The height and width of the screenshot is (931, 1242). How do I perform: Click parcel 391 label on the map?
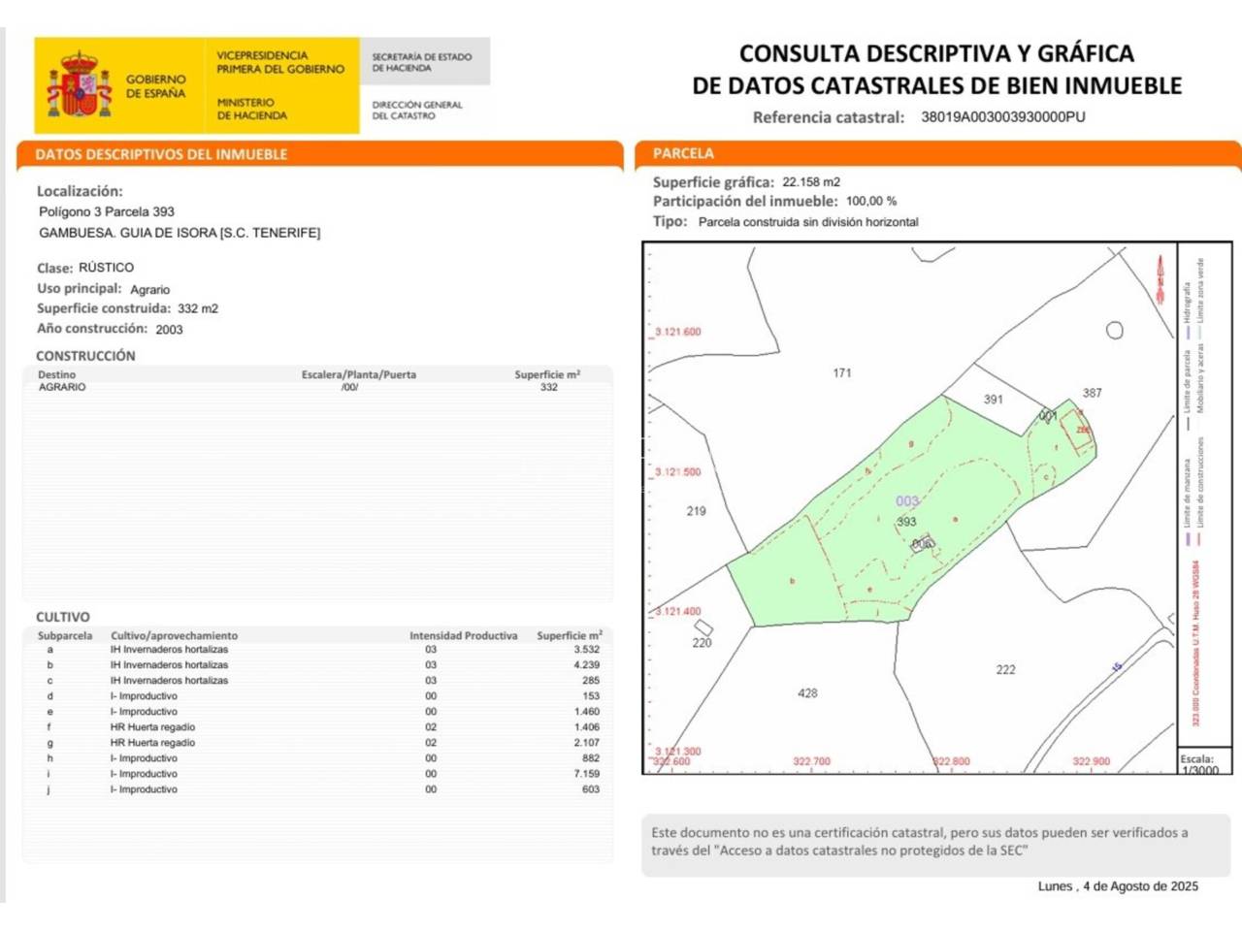tap(993, 400)
